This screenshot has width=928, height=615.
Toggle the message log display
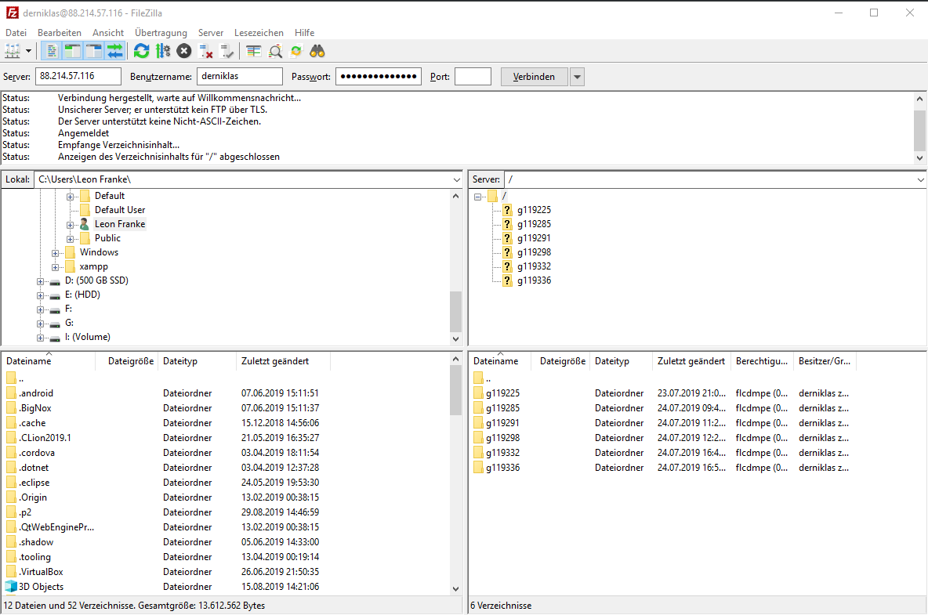52,52
